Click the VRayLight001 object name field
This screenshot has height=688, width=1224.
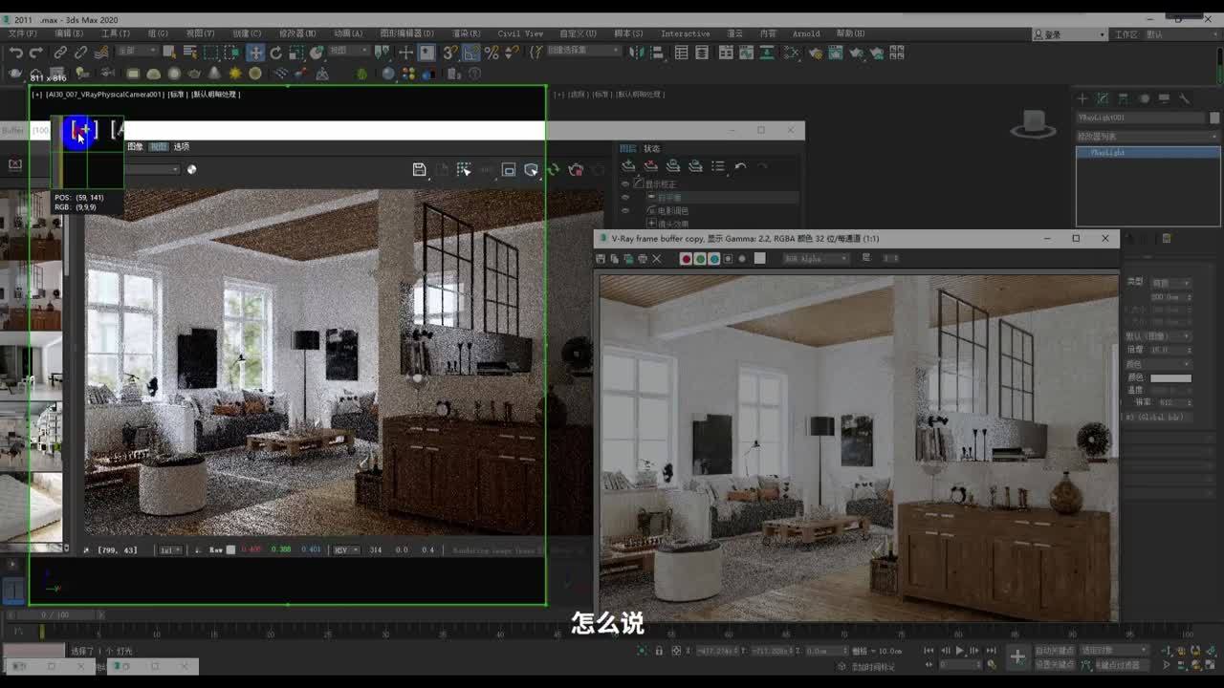pyautogui.click(x=1140, y=118)
